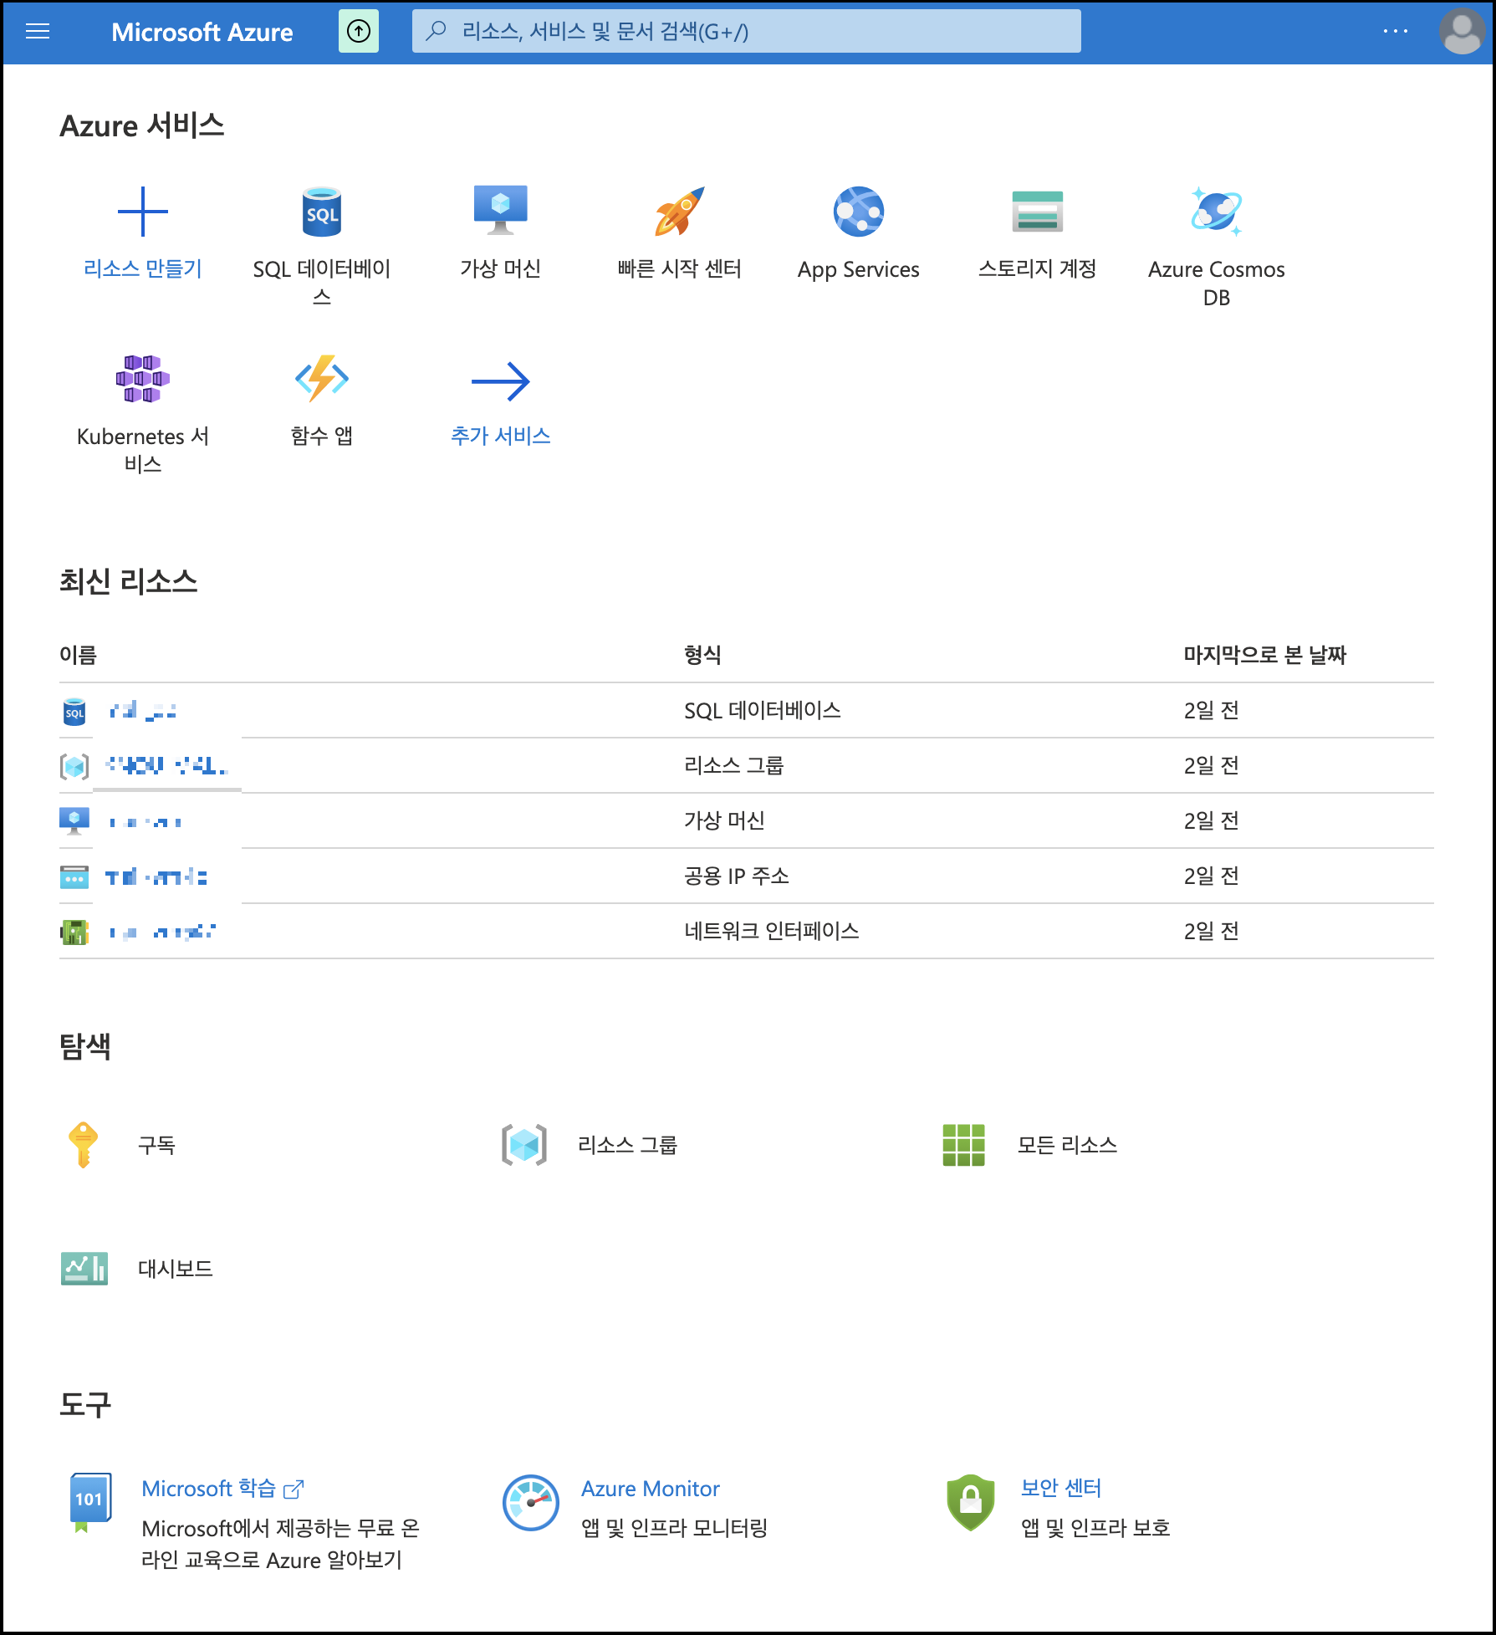Click the Azure Monitor gauge icon
This screenshot has width=1496, height=1635.
(530, 1503)
